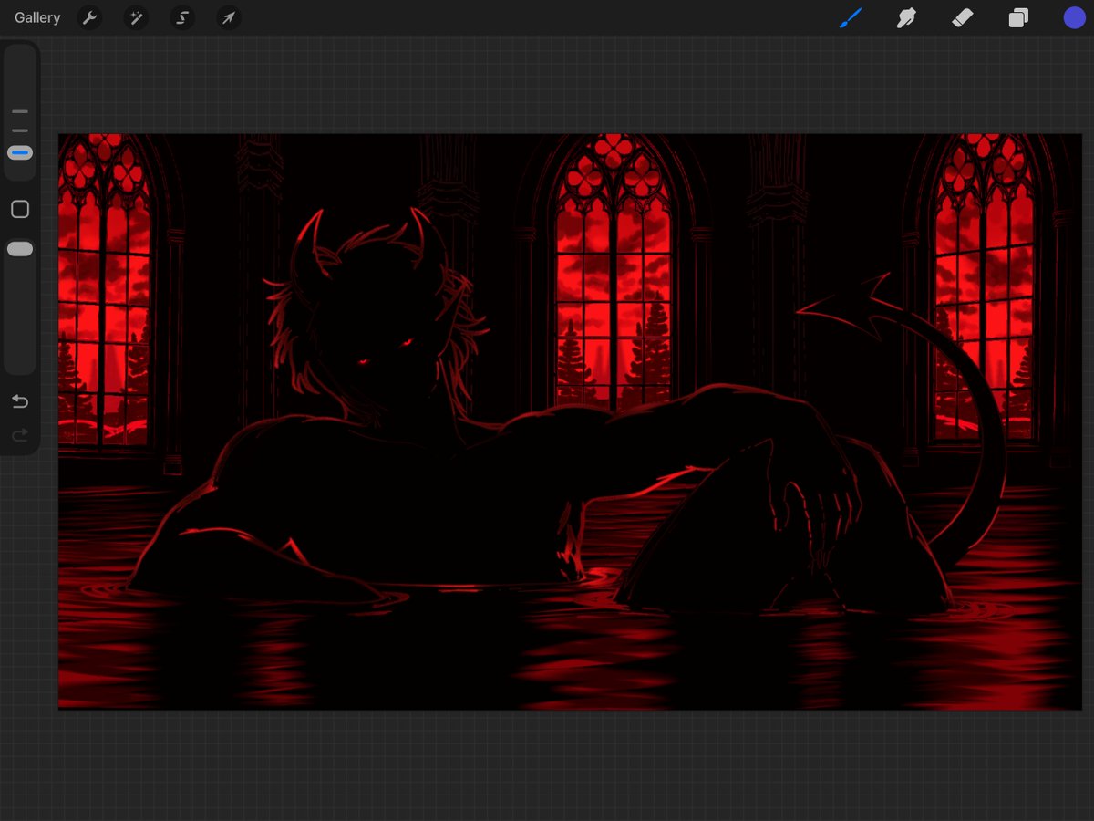Activate the Selection tool
The height and width of the screenshot is (821, 1094).
(182, 17)
